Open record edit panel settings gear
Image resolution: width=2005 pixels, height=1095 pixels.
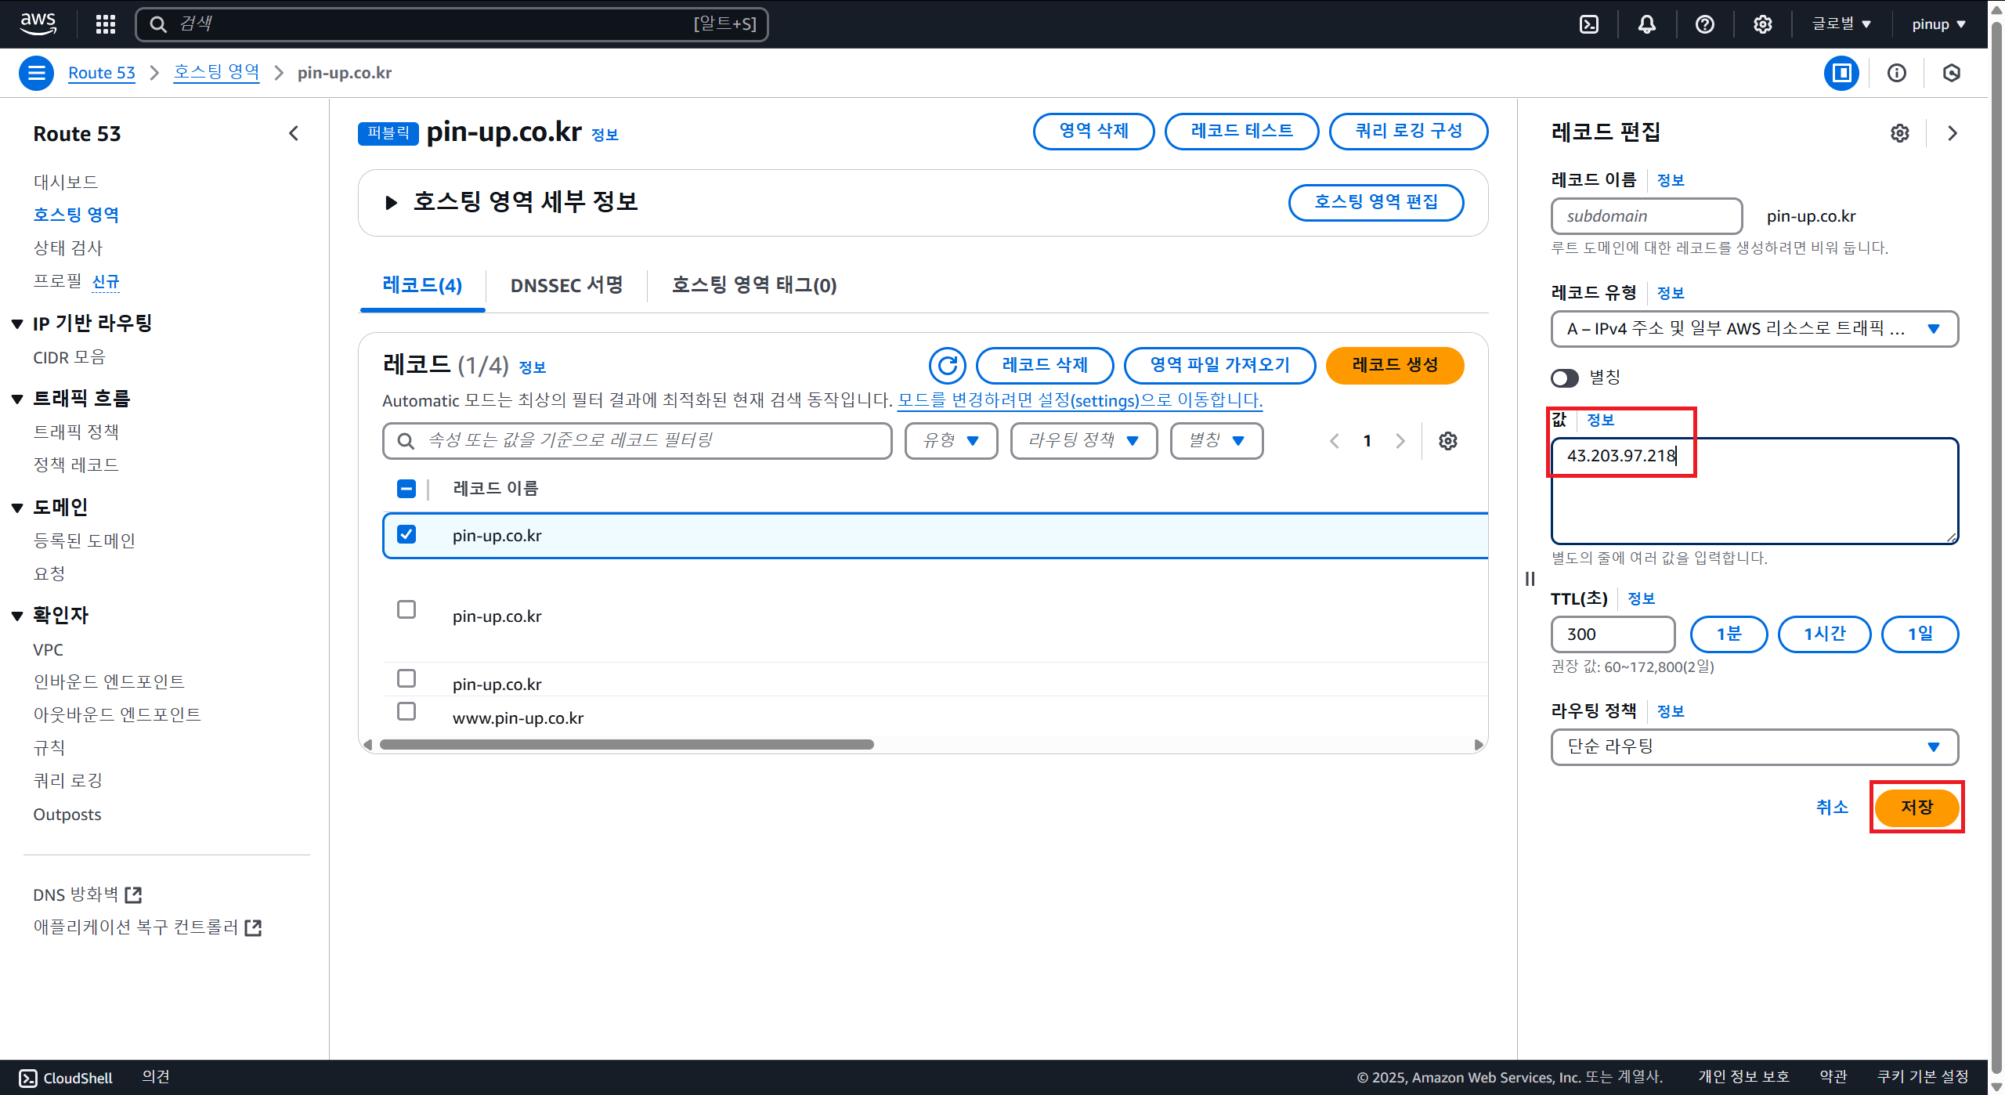point(1900,133)
